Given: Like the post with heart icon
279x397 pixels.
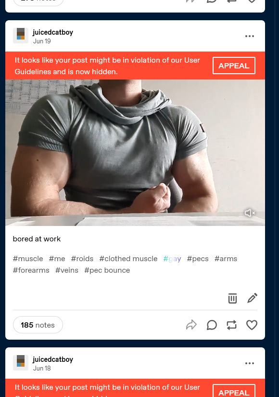Looking at the screenshot, I should (252, 325).
